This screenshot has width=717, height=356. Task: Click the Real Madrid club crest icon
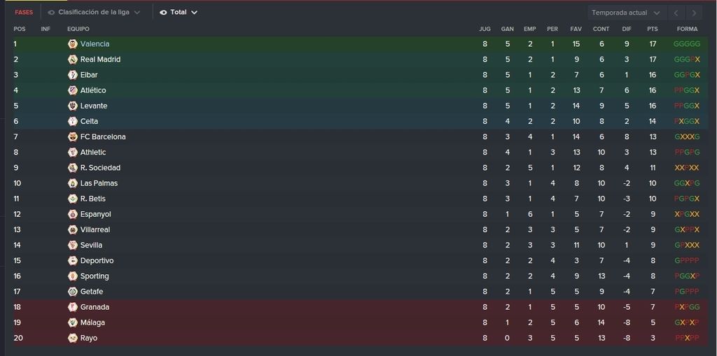(x=72, y=59)
